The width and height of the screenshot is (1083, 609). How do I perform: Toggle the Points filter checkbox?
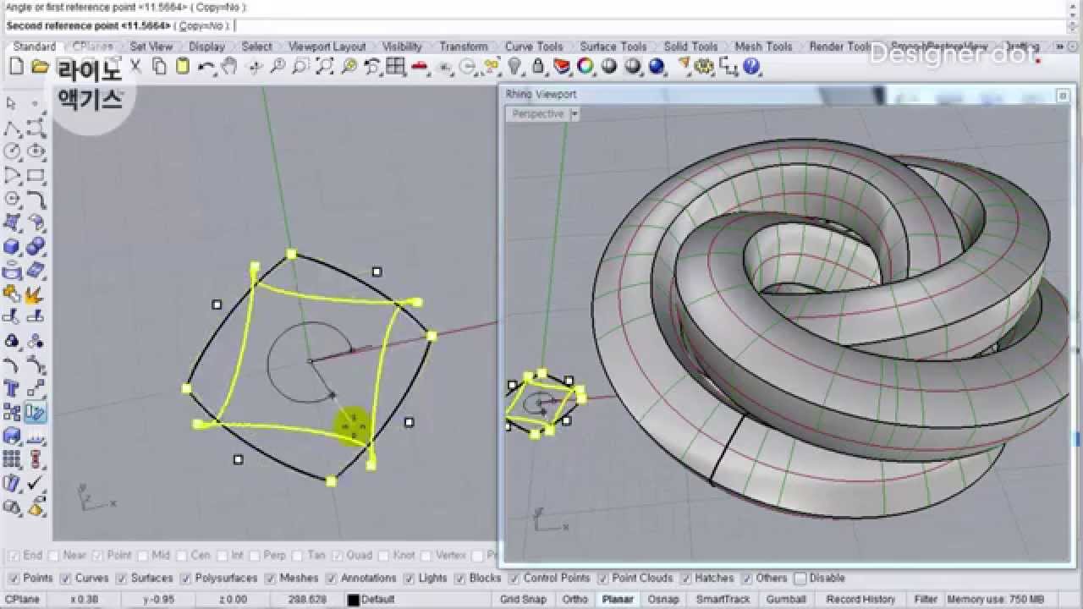tap(13, 579)
